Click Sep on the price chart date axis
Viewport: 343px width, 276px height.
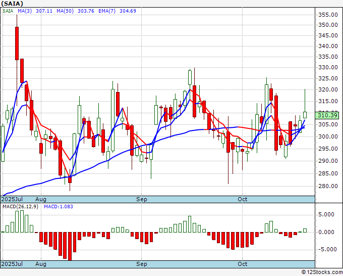coord(142,199)
